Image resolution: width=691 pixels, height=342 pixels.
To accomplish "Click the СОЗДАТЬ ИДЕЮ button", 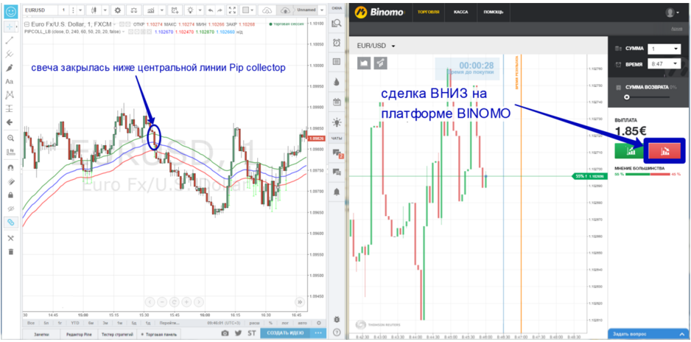I will point(284,334).
